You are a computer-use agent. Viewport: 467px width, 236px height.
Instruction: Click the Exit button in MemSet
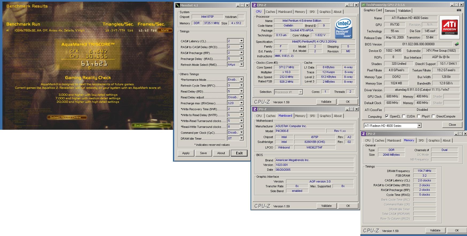[239, 153]
